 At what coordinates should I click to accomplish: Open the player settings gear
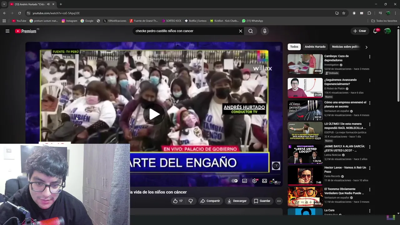[x=255, y=181]
